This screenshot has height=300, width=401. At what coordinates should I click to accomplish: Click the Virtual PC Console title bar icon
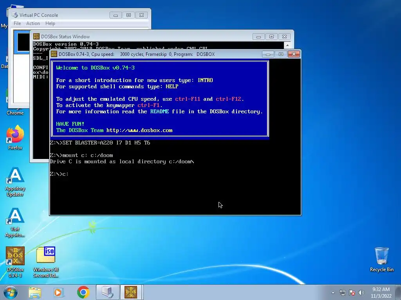[15, 15]
